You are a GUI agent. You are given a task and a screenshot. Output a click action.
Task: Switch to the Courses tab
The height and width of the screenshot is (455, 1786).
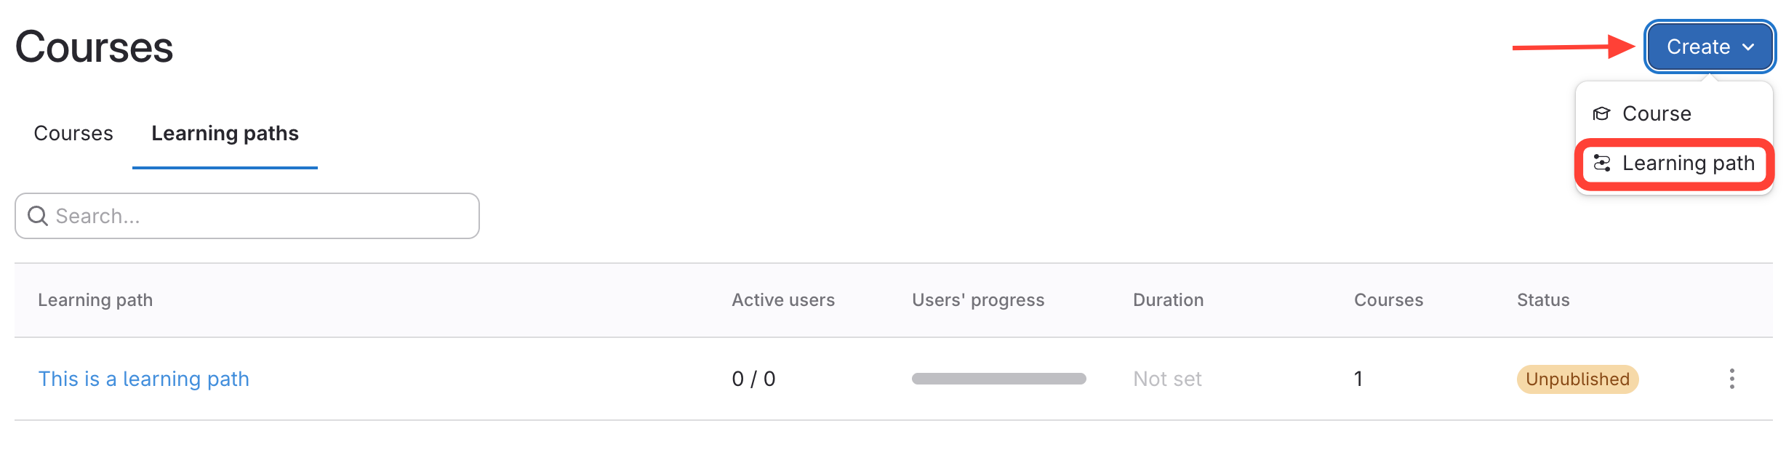click(x=73, y=134)
